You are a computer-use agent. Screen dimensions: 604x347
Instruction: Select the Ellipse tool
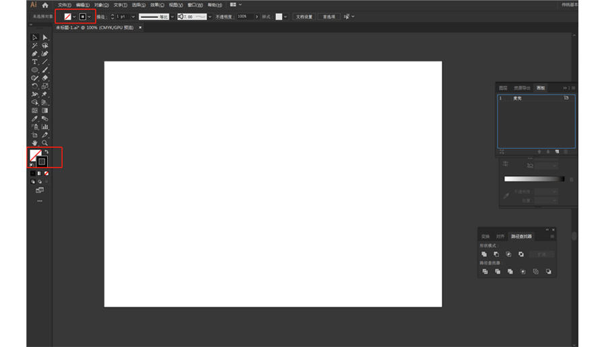pyautogui.click(x=34, y=70)
